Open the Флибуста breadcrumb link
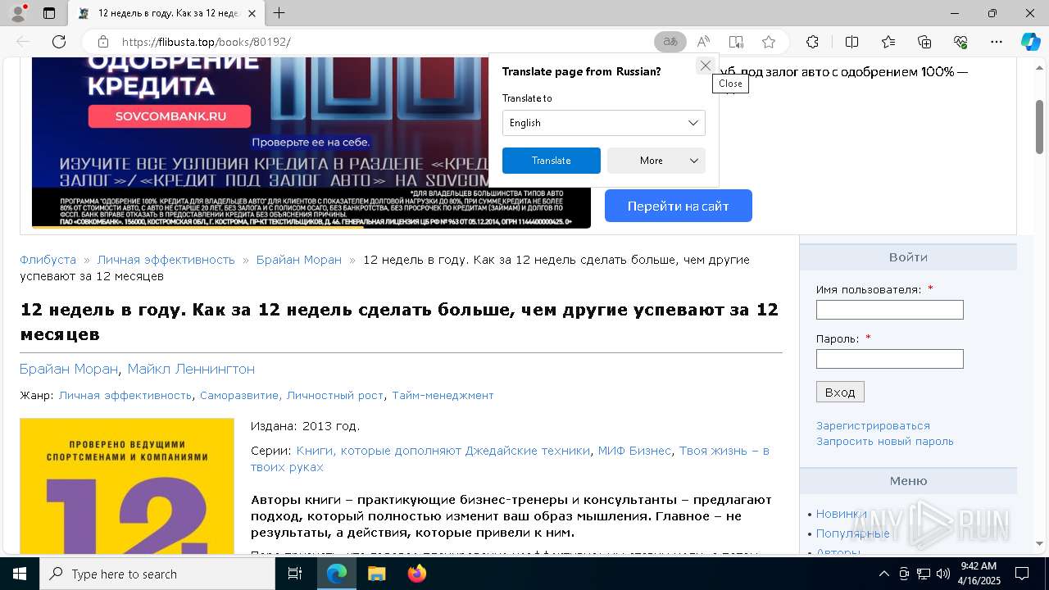This screenshot has height=590, width=1049. tap(48, 260)
